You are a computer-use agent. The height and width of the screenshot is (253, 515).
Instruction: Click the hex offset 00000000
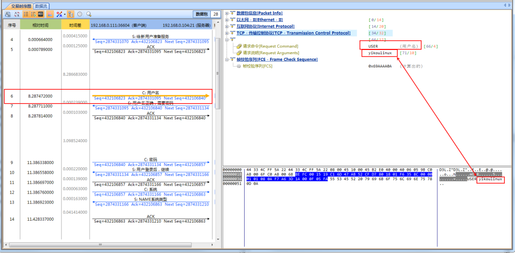tap(232, 170)
